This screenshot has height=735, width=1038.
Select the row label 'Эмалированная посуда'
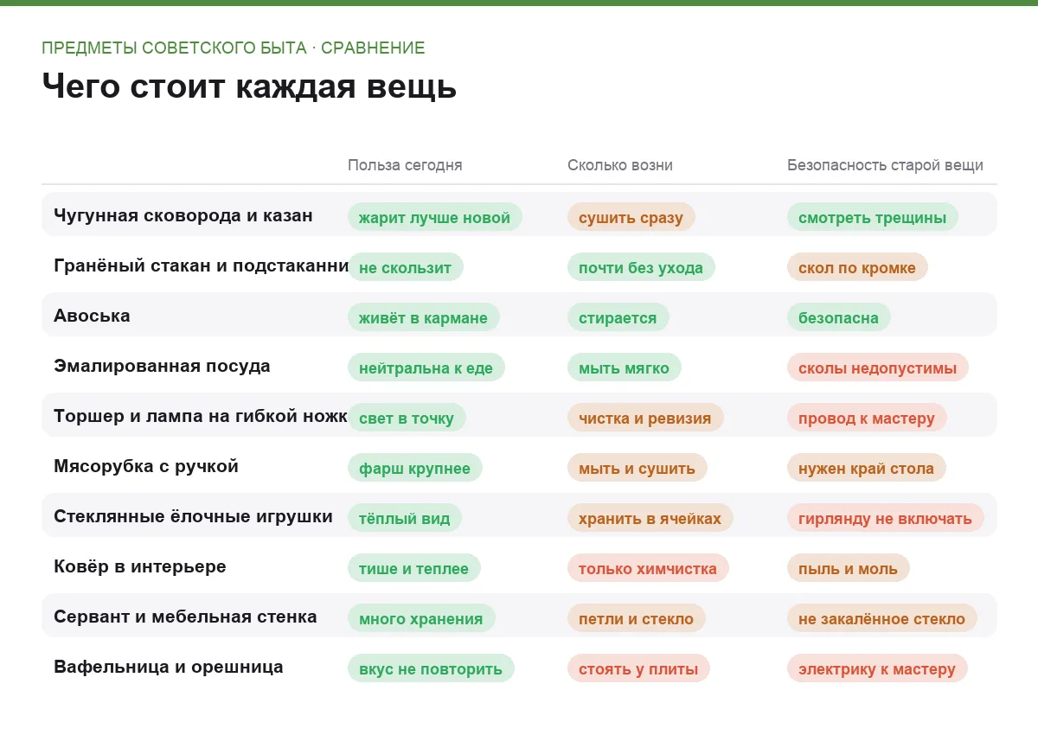(162, 366)
